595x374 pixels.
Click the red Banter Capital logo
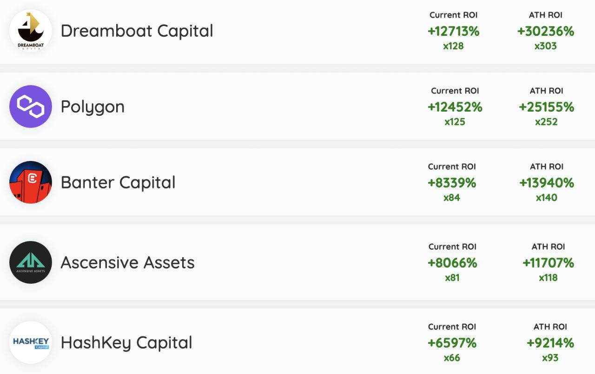pyautogui.click(x=31, y=182)
